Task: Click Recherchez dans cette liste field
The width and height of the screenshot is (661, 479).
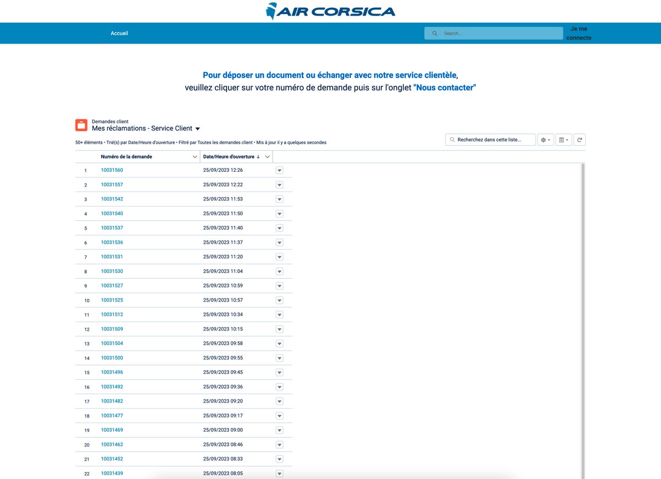Action: click(490, 140)
